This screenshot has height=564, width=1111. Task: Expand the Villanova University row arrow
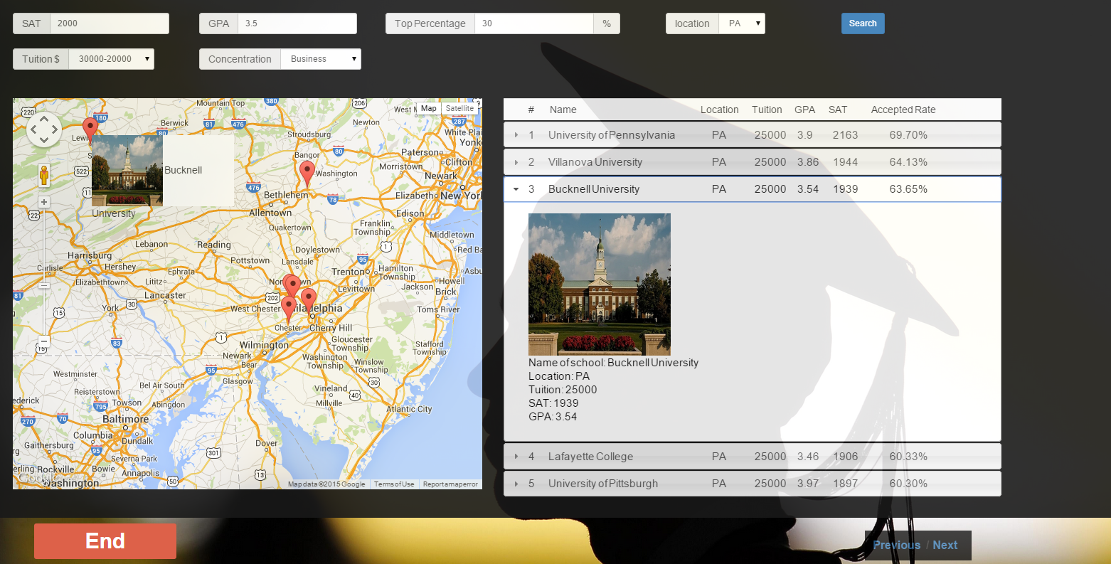click(x=516, y=162)
